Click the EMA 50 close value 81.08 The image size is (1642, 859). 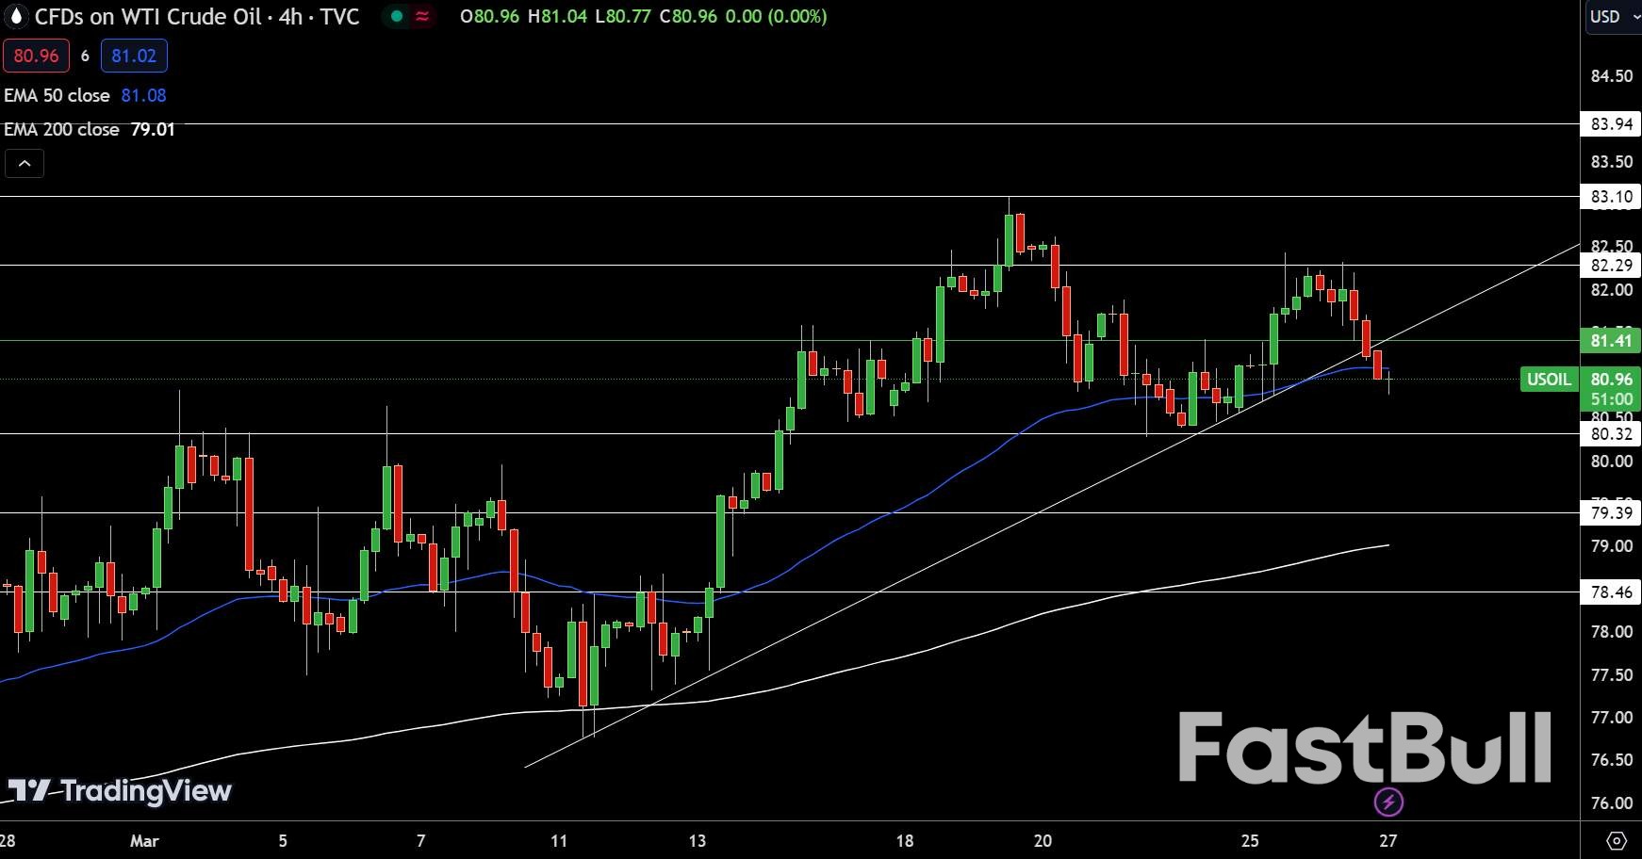(142, 95)
